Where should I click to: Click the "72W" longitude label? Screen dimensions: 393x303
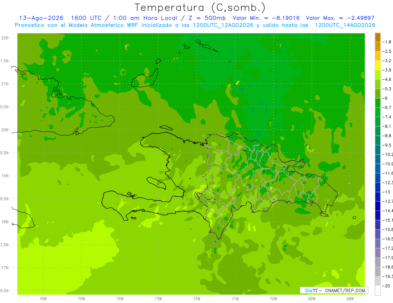[x=196, y=299]
